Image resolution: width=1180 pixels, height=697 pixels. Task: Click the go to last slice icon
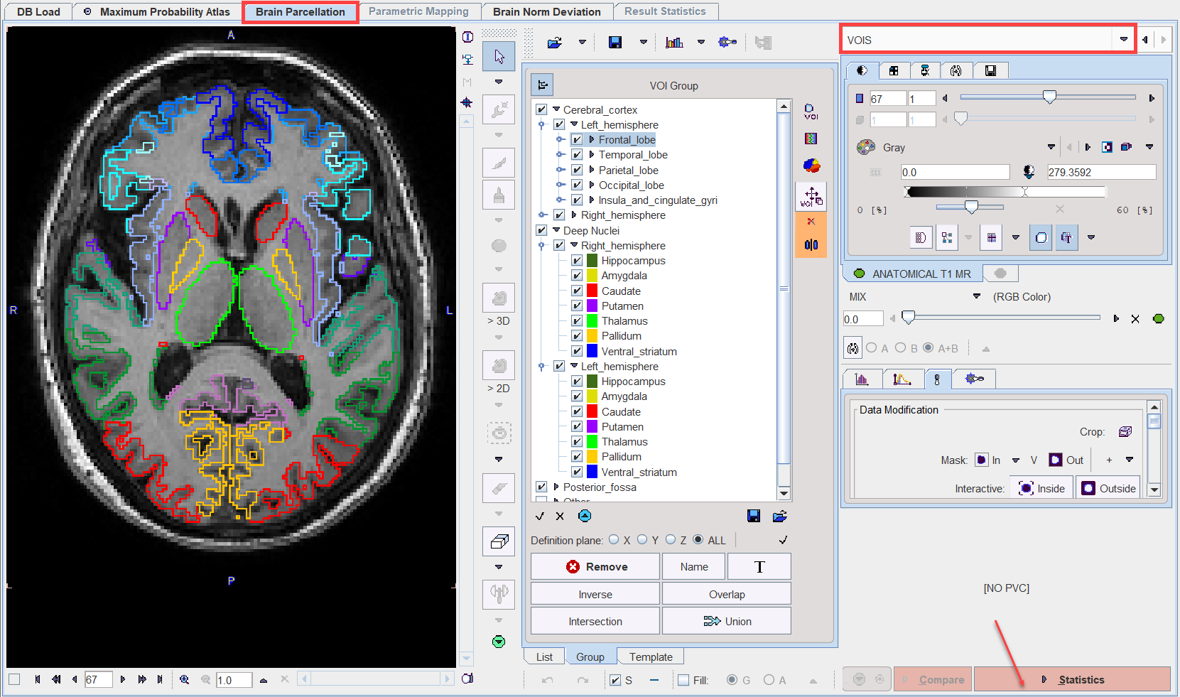click(x=160, y=679)
